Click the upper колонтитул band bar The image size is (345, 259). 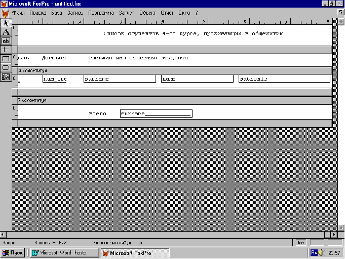(172, 70)
